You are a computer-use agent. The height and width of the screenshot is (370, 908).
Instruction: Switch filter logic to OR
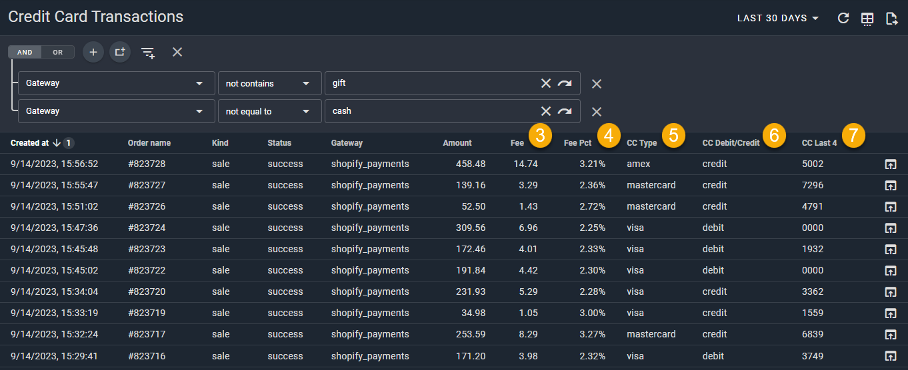[x=58, y=52]
